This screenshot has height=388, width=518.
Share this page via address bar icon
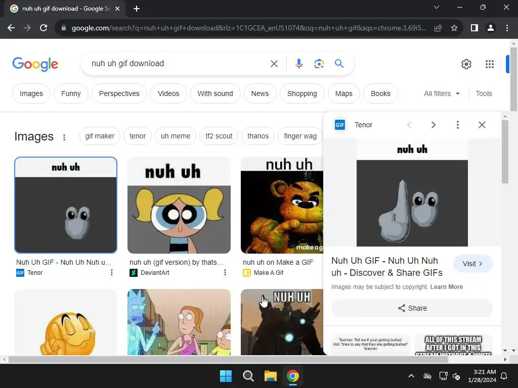click(438, 28)
